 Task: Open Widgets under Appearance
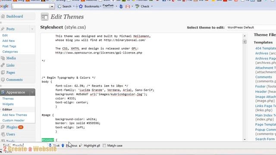pos(8,104)
